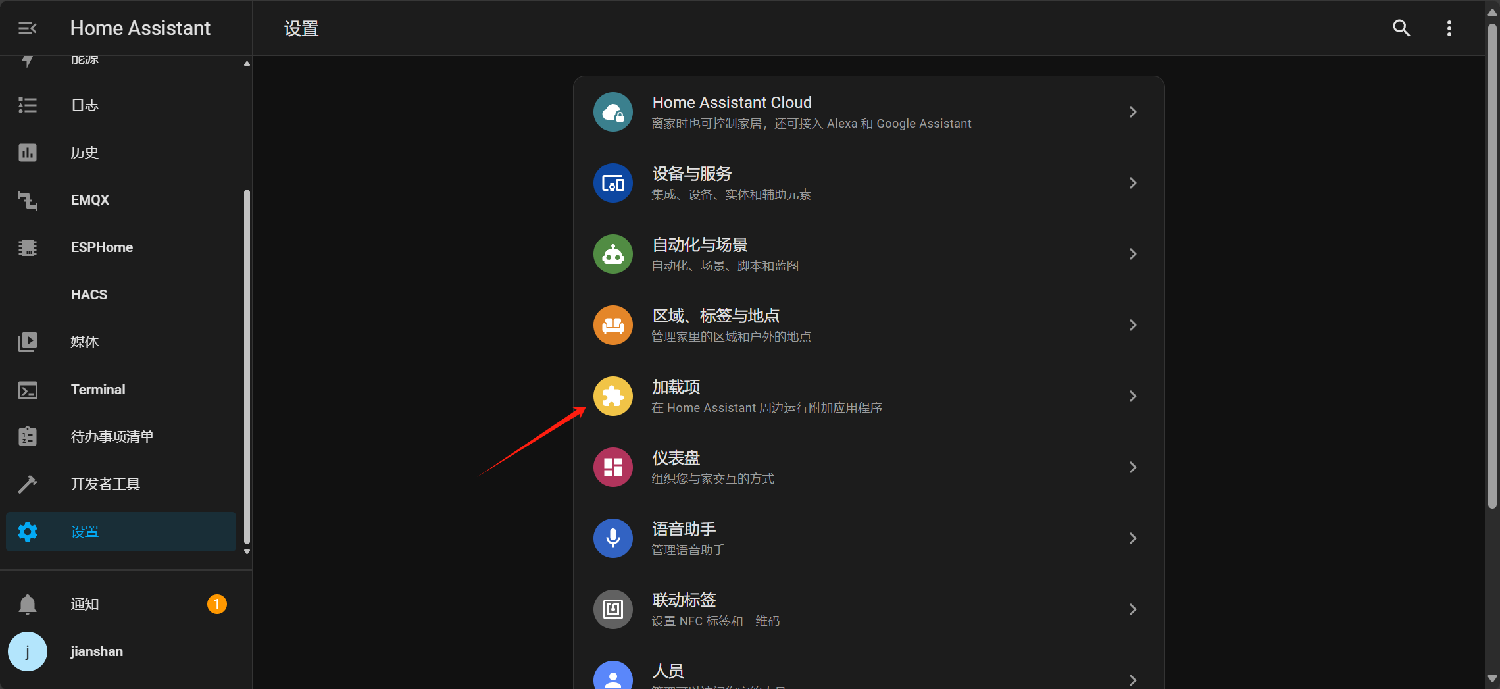Click '管理家里的区域和户外的地点' description text
Image resolution: width=1500 pixels, height=689 pixels.
[731, 337]
